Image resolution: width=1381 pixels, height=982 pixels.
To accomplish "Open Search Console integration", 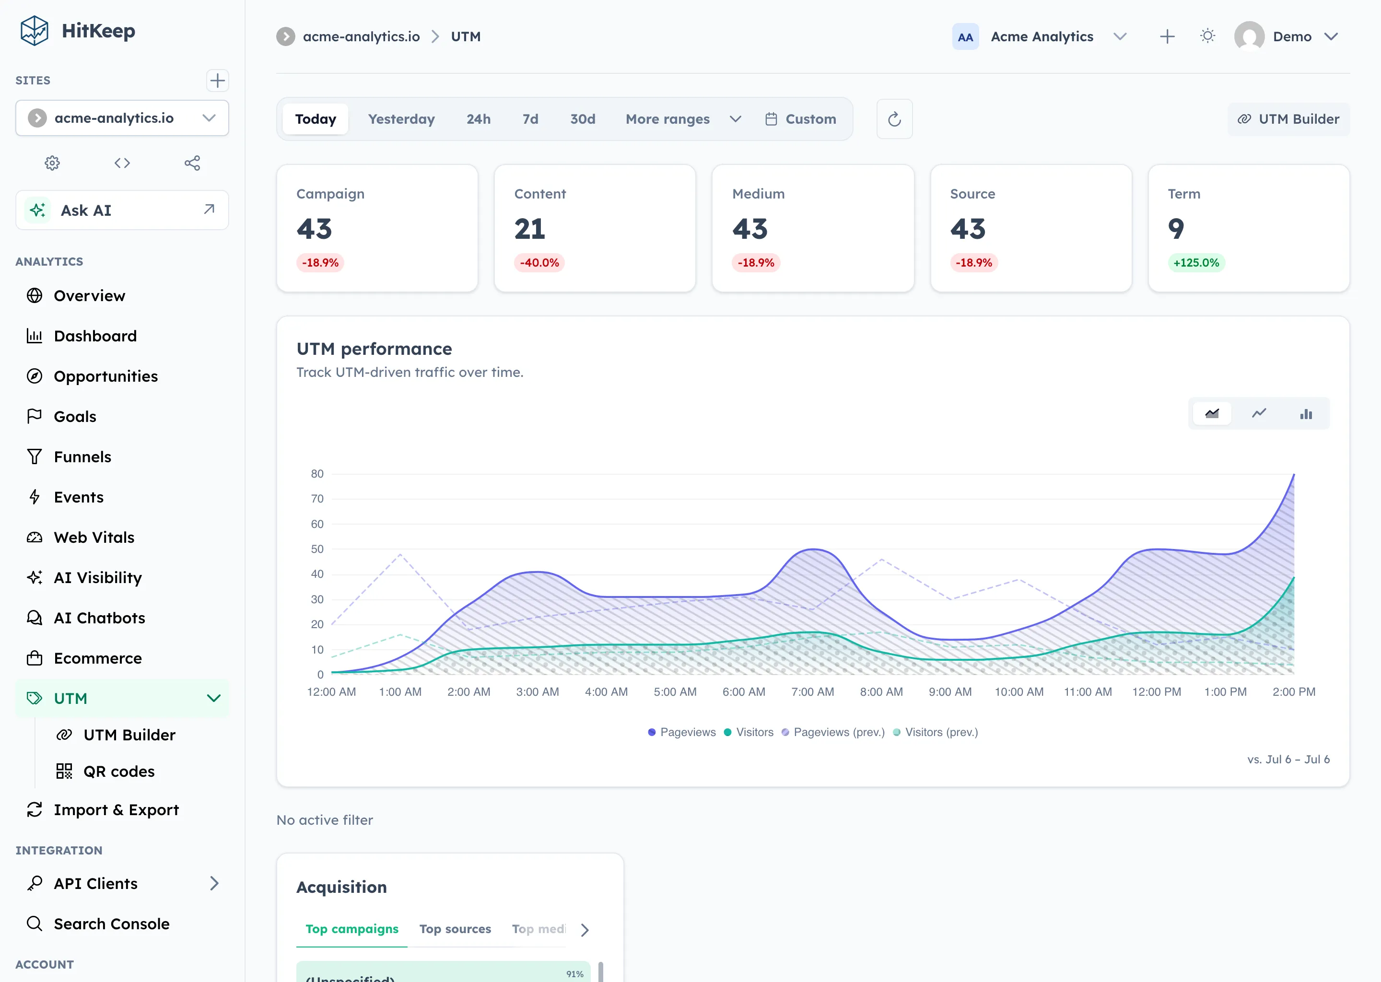I will tap(122, 924).
